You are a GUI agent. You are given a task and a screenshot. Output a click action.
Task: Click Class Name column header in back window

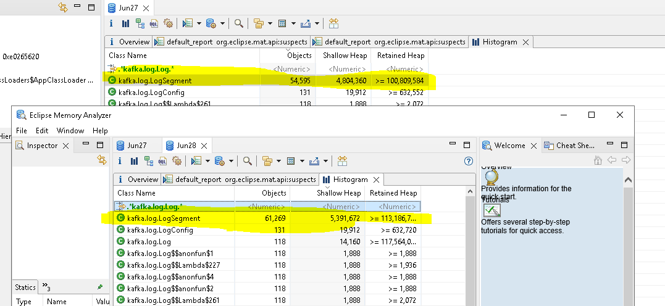182,56
